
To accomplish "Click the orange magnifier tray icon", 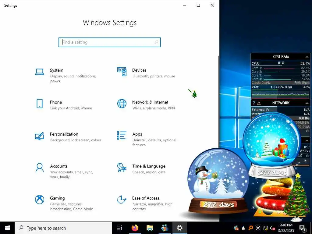I will 251,228.
